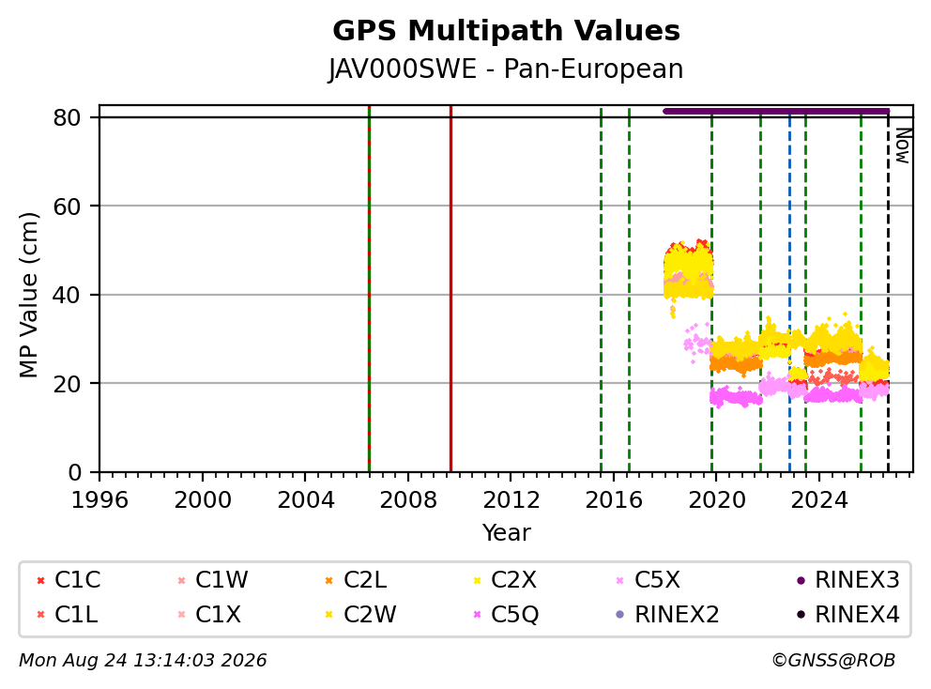The image size is (931, 689).
Task: Click the 2018-2019 yellow data cluster
Action: 689,270
